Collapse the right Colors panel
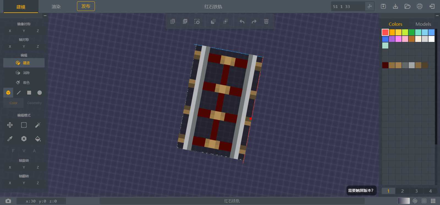 [437, 16]
